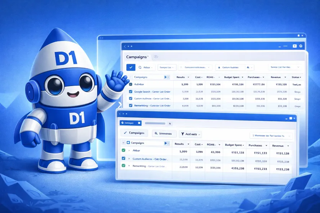
Task: Open the Purchases column dropdown in the upper table
Action: [263, 77]
